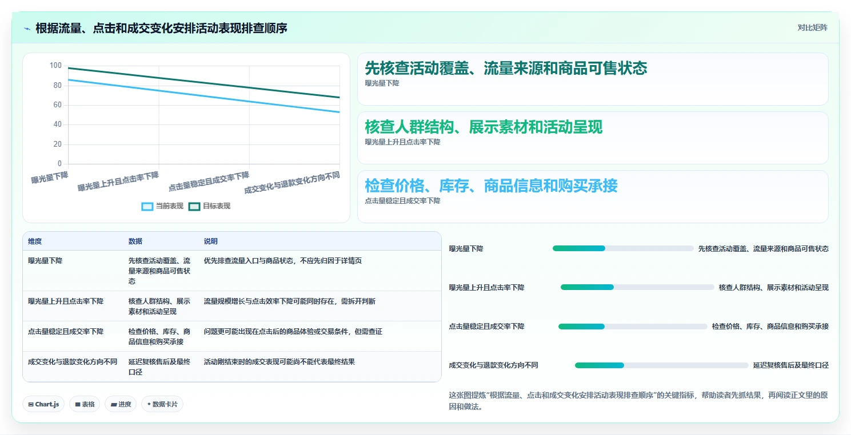Click the summary paragraph starting 这张图提炼

pos(639,401)
